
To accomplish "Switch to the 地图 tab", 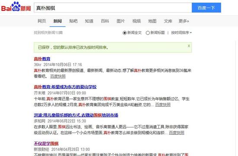I will click(x=152, y=21).
